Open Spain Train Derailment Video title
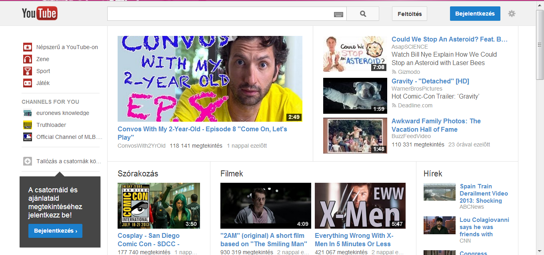This screenshot has width=544, height=255. (x=484, y=194)
